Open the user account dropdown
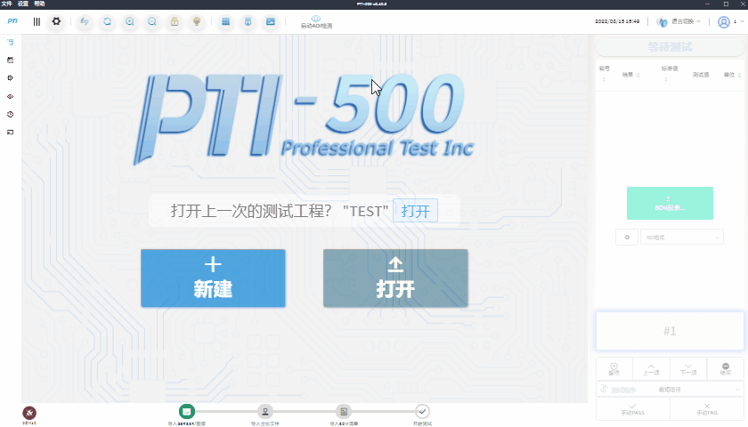Image resolution: width=748 pixels, height=427 pixels. [x=731, y=22]
